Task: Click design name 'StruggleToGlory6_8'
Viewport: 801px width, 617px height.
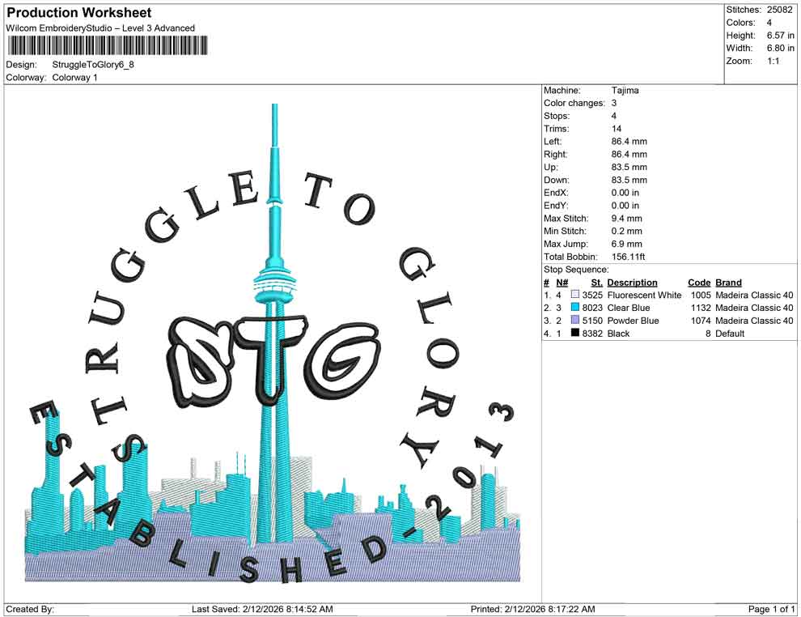Action: [93, 65]
